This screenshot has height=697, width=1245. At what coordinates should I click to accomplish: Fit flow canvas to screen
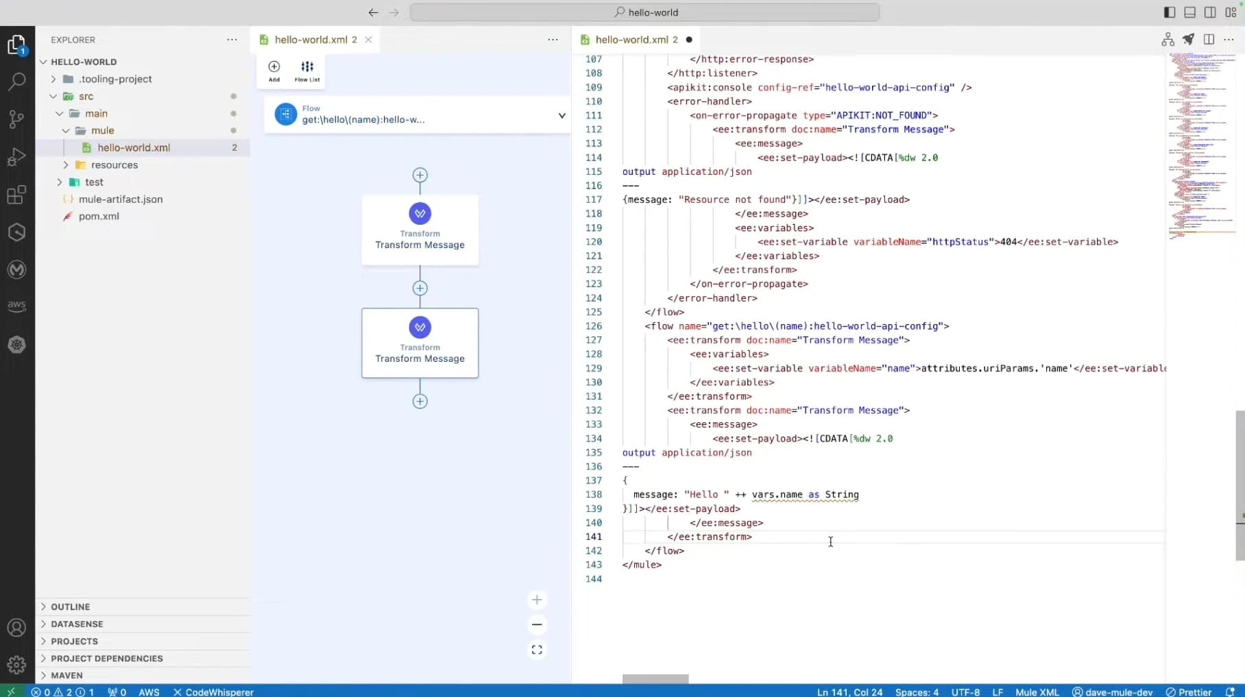[537, 650]
